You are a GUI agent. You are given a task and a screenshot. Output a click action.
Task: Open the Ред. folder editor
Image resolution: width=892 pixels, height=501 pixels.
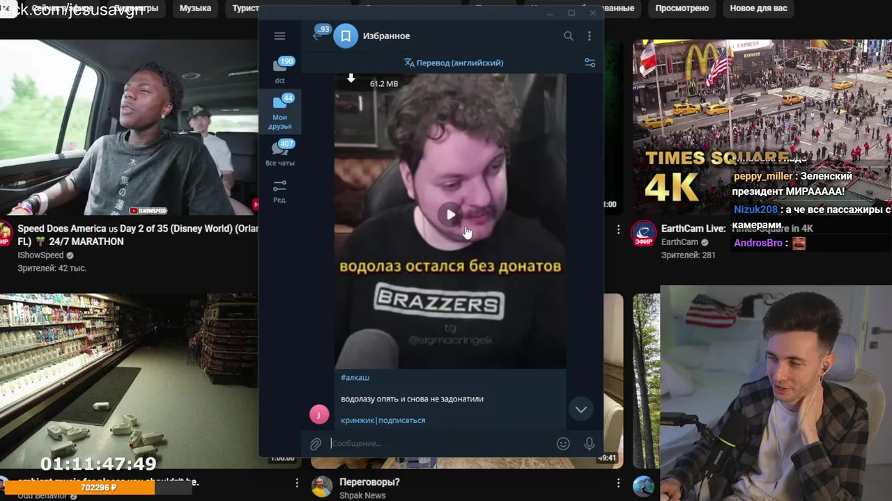(279, 191)
